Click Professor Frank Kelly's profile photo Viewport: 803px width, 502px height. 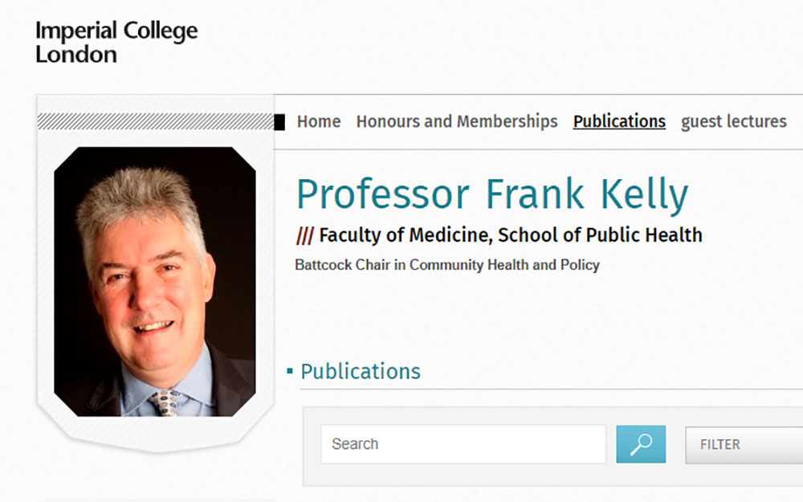pyautogui.click(x=154, y=281)
